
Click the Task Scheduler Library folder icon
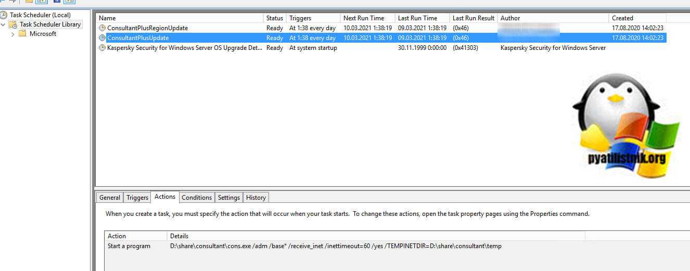(13, 24)
